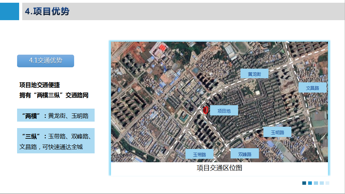Viewport: 345px width, 194px height.
Task: Select the 文昌路 label on the map
Action: point(312,88)
